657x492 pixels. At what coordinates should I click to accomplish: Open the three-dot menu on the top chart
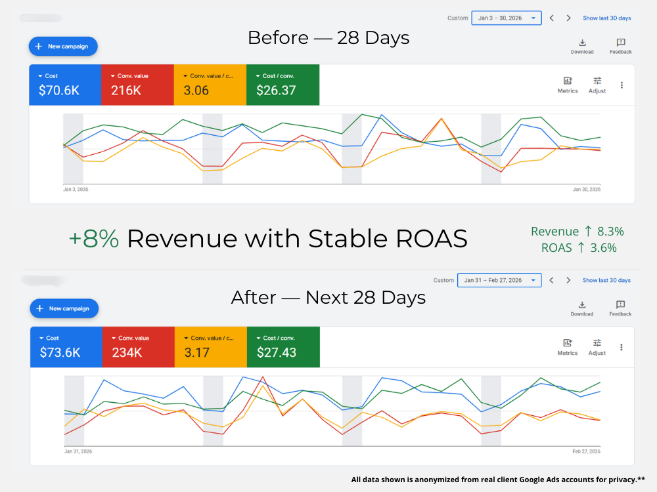(622, 85)
